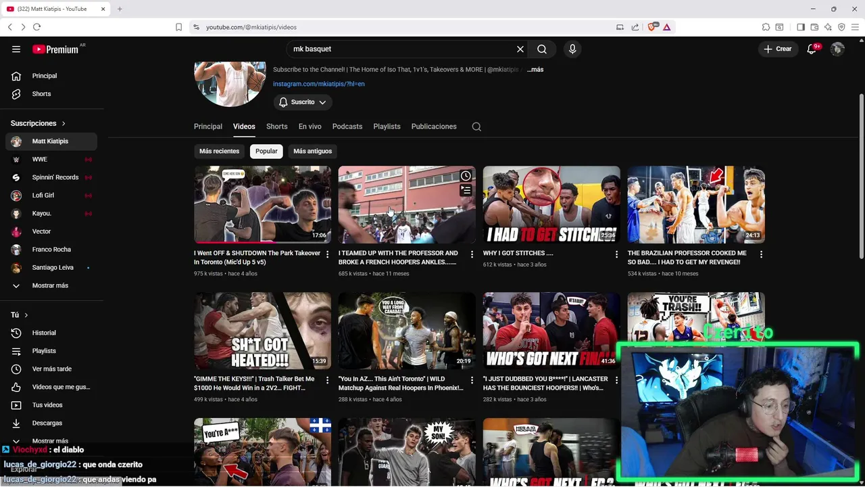Go to Principal in the sidebar
The height and width of the screenshot is (487, 865).
pos(51,76)
